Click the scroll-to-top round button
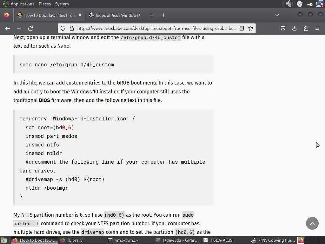 click(x=312, y=223)
